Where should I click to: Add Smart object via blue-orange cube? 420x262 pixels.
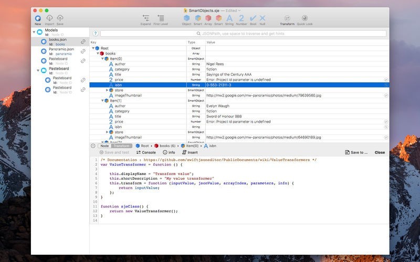pyautogui.click(x=198, y=18)
